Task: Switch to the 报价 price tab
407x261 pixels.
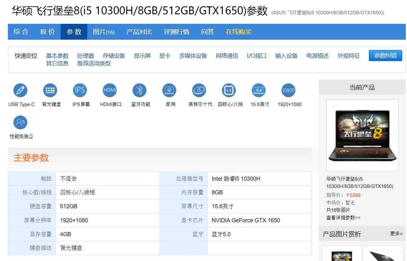Action: pos(47,32)
